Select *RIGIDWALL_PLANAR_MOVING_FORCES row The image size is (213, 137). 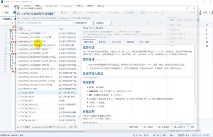pos(47,81)
